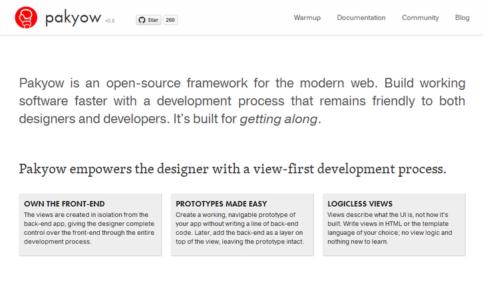Click the GitHub octocat icon in Star button
483x284 pixels.
tap(141, 20)
